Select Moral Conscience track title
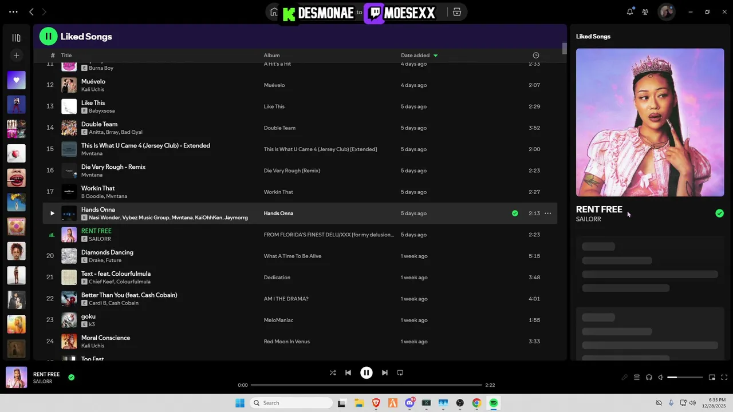Image resolution: width=733 pixels, height=412 pixels. tap(105, 338)
